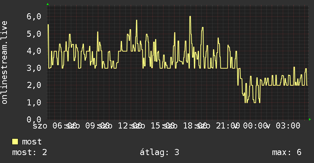The width and height of the screenshot is (314, 163).
Task: Click the x-axis time label '21:00'
Action: tap(228, 126)
